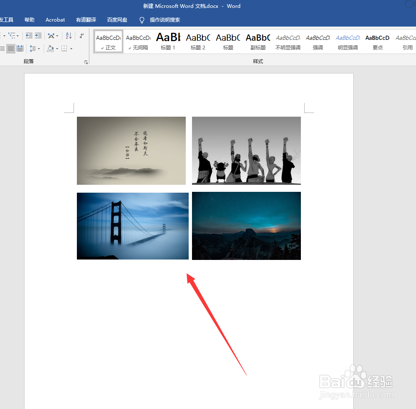Click the decrease indent icon
The height and width of the screenshot is (409, 416).
29,36
